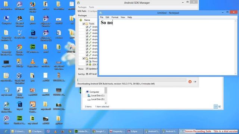Screen dimensions: 239x134
Task: Open the photo folder on desktop
Action: point(32,20)
